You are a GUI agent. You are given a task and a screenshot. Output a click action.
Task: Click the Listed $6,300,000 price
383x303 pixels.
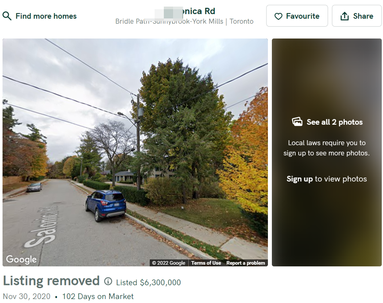tap(148, 282)
